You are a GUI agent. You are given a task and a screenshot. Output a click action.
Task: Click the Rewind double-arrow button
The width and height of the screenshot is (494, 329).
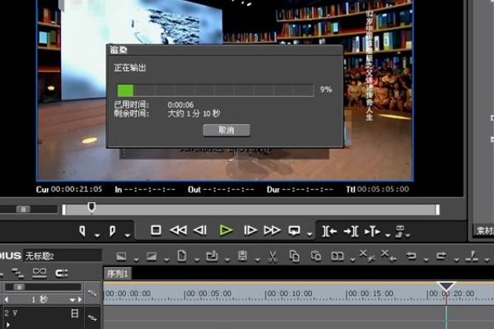[179, 231]
